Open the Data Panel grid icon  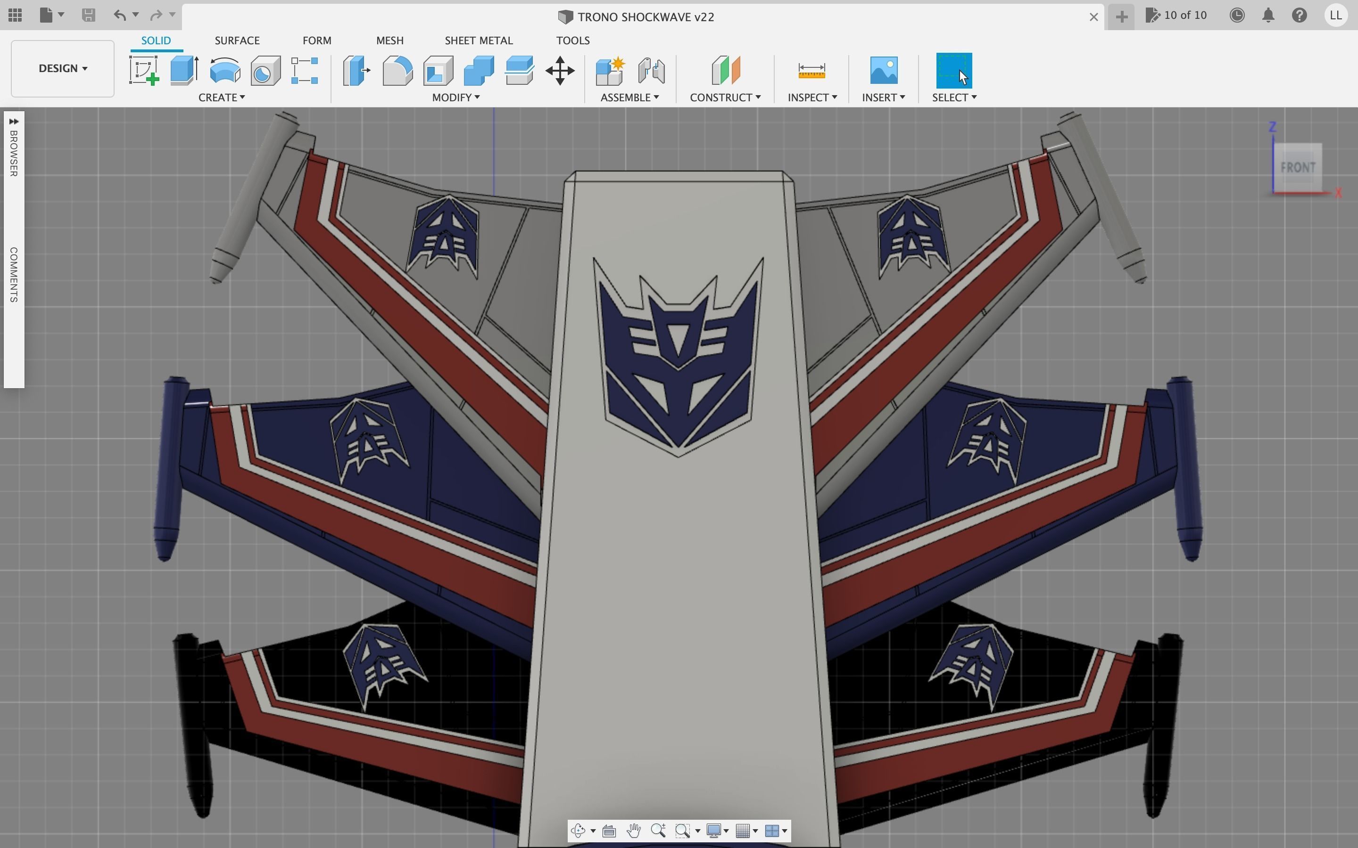coord(15,15)
